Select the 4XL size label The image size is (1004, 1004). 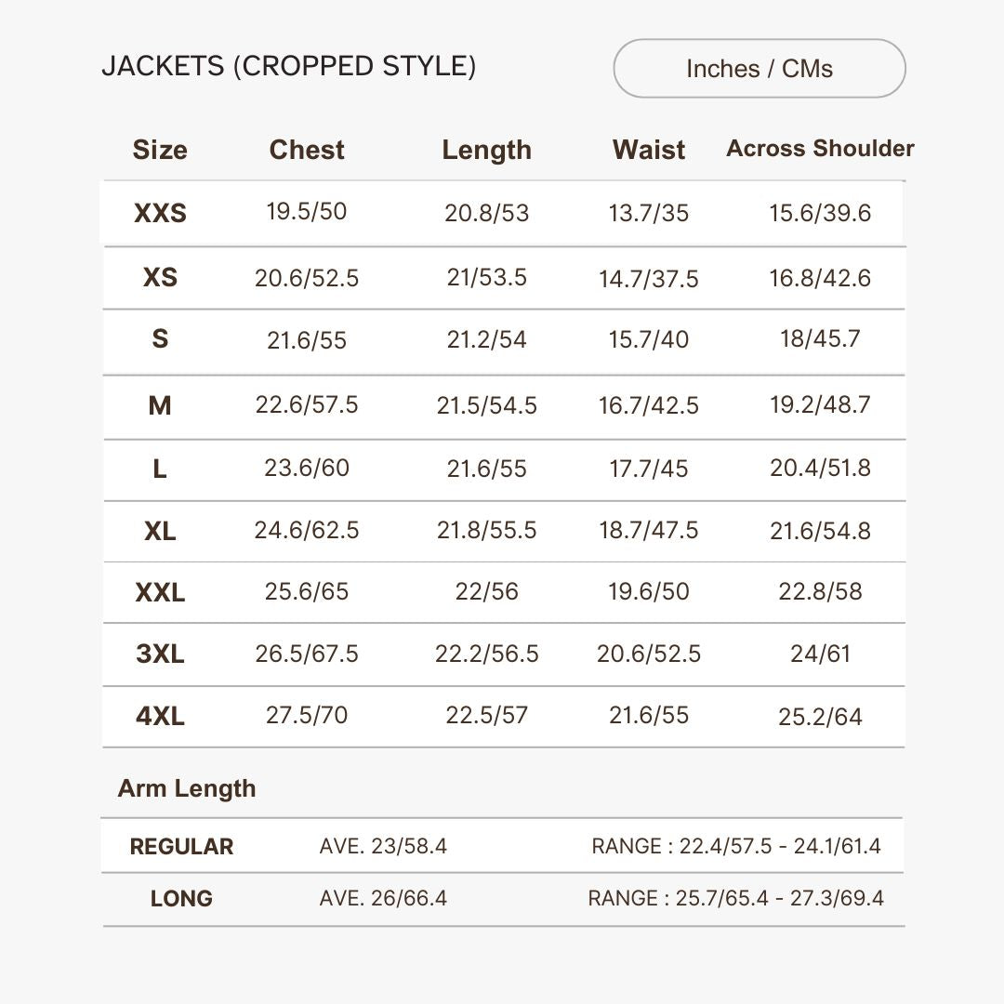coord(160,717)
